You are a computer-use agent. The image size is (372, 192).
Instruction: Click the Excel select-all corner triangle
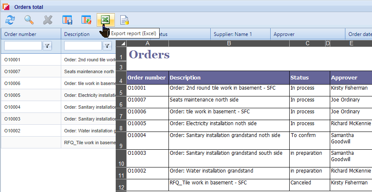click(x=123, y=43)
